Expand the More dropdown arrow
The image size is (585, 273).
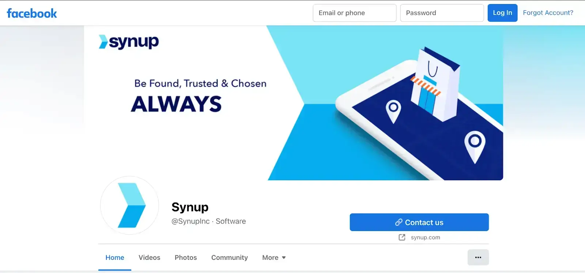pyautogui.click(x=284, y=258)
